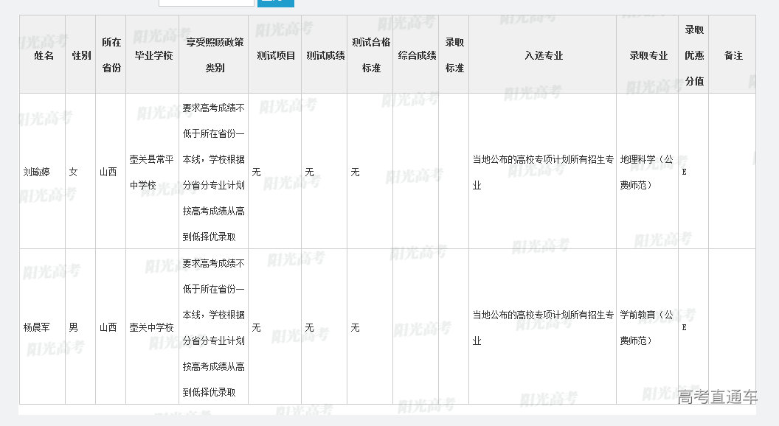Select the 性别 column header

point(81,55)
